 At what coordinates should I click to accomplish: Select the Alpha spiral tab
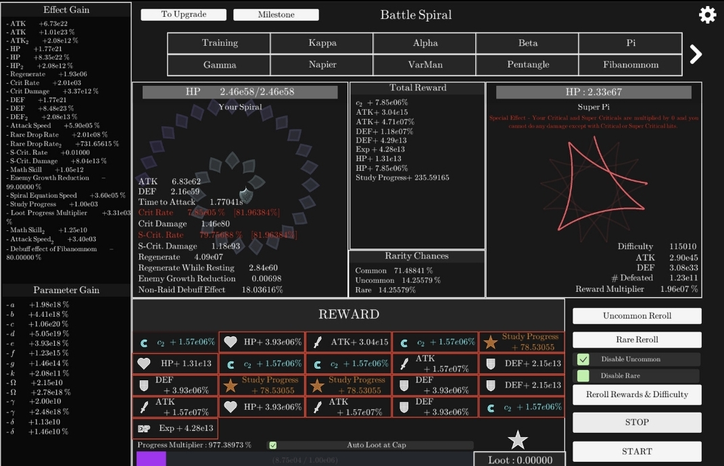425,43
